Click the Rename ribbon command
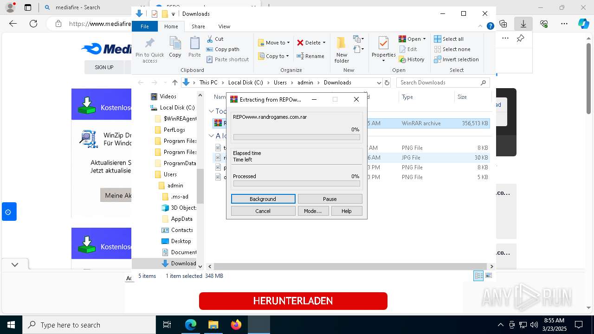The image size is (594, 334). 310,56
